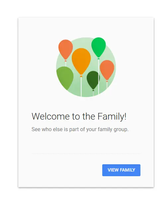Click the white string below the orange balloon
This screenshot has height=206, width=165.
(x=81, y=87)
